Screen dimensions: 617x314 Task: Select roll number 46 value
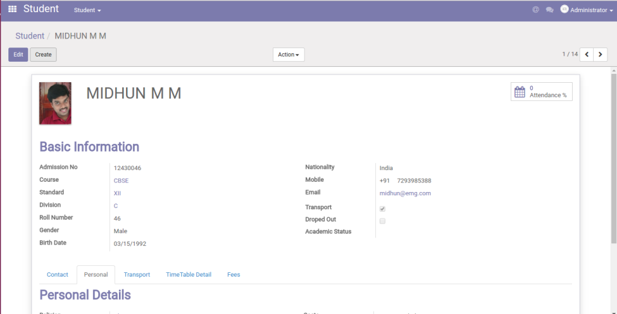pyautogui.click(x=117, y=218)
